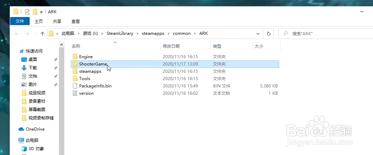
Task: Open the 共享 ribbon tab
Action: coord(57,21)
